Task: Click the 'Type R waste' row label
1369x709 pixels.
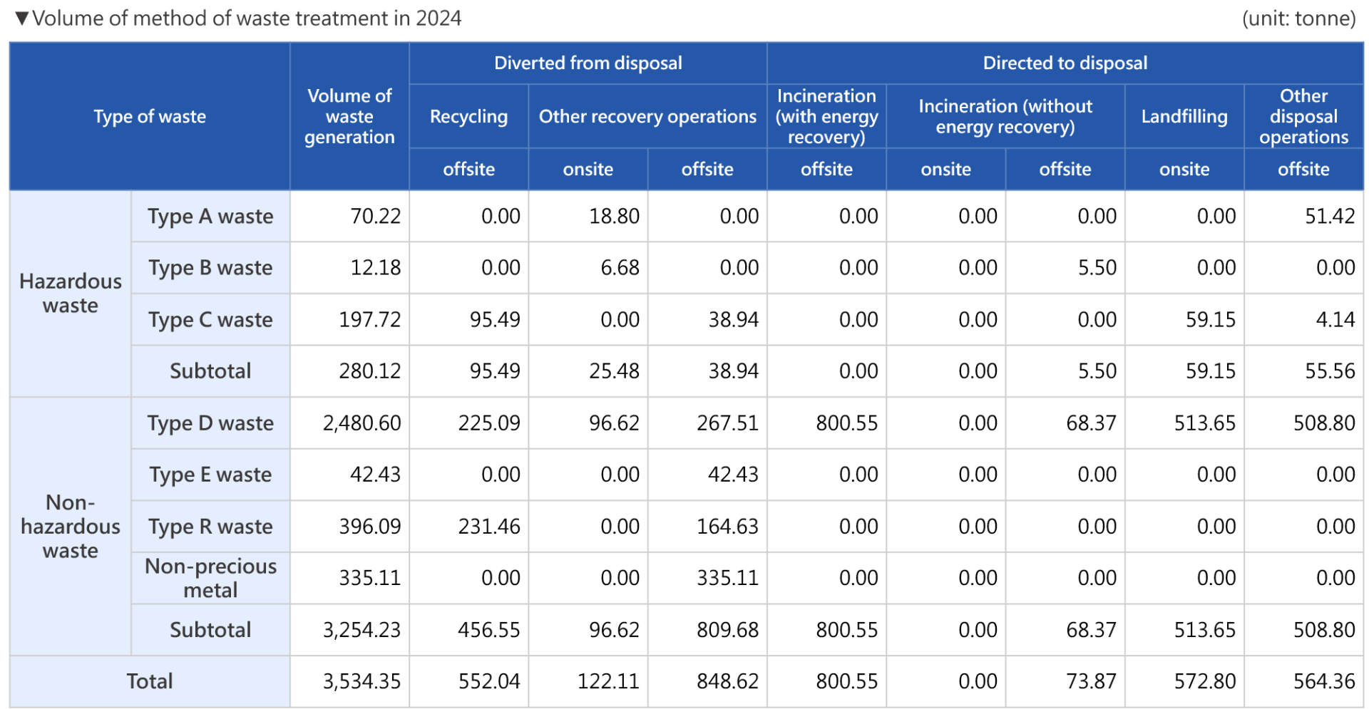Action: pos(210,527)
